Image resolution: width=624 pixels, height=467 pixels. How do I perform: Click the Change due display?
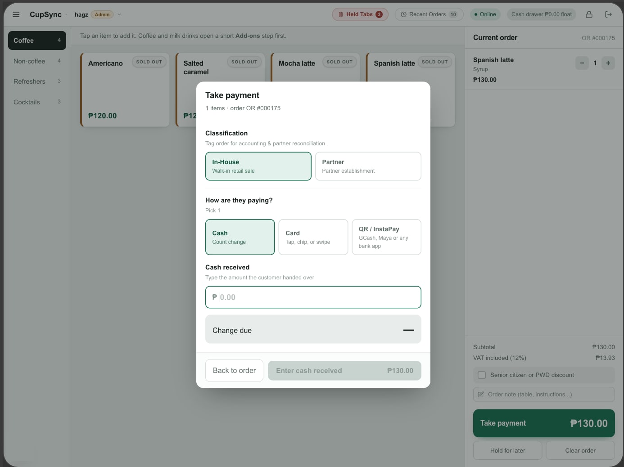coord(313,329)
